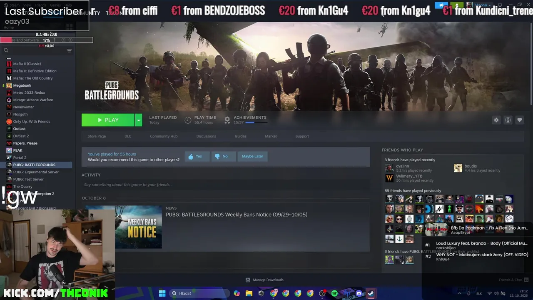
Task: Open Spotify from the taskbar
Action: point(334,293)
